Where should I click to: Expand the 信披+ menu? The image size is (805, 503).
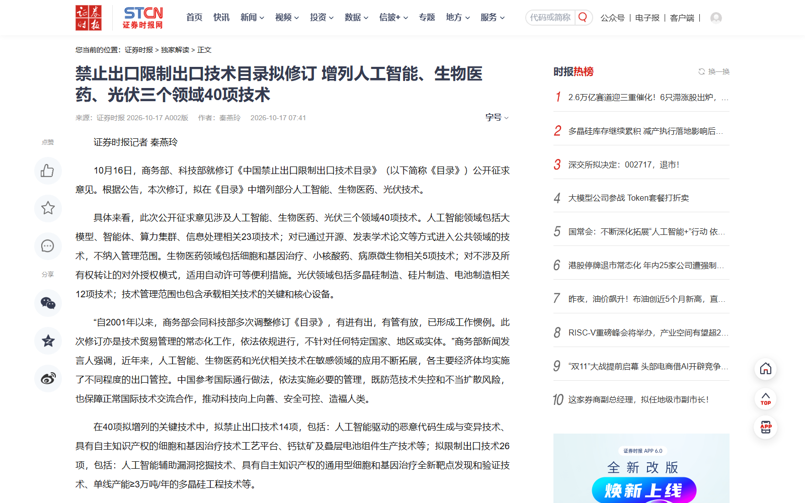point(393,17)
